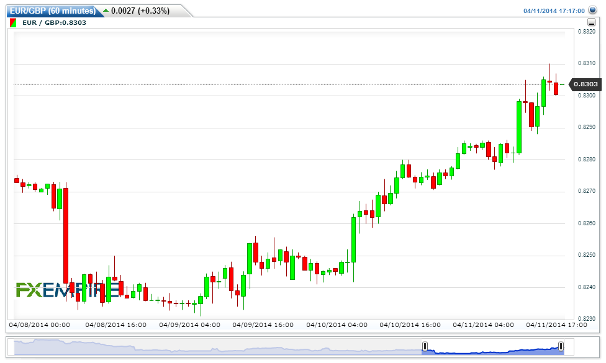This screenshot has height=363, width=606.
Task: Click the 04/11/2014 04:00 time label
Action: 484,325
